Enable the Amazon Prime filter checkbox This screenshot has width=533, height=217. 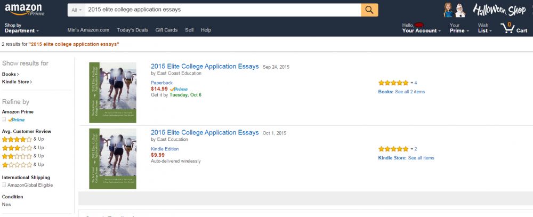4,119
